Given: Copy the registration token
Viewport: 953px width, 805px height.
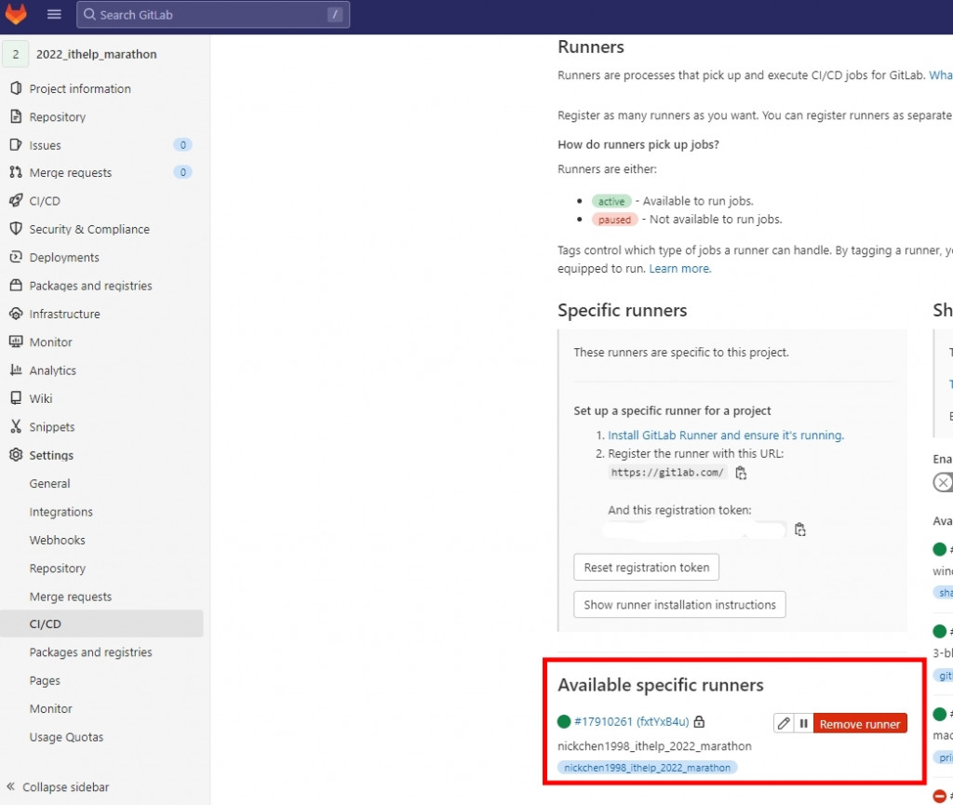Looking at the screenshot, I should click(799, 530).
